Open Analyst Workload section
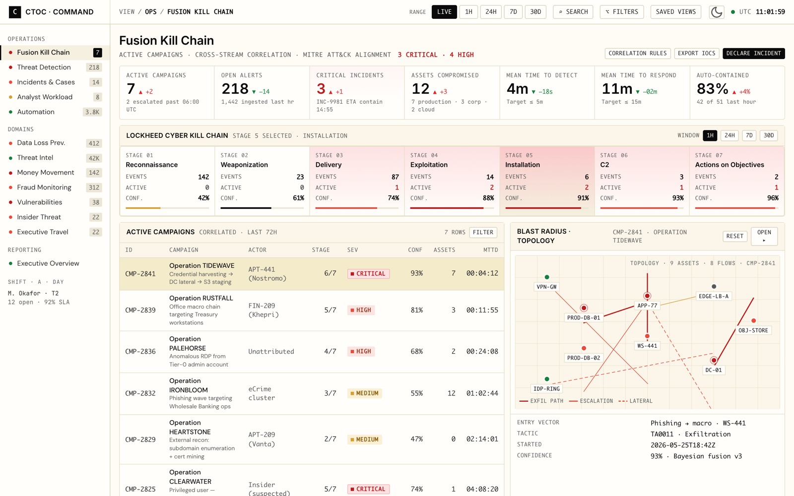The height and width of the screenshot is (496, 794). (55, 97)
